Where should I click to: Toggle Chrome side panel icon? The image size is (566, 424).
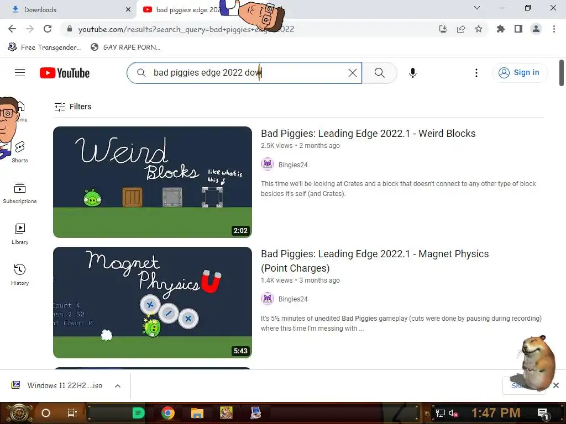pyautogui.click(x=518, y=29)
